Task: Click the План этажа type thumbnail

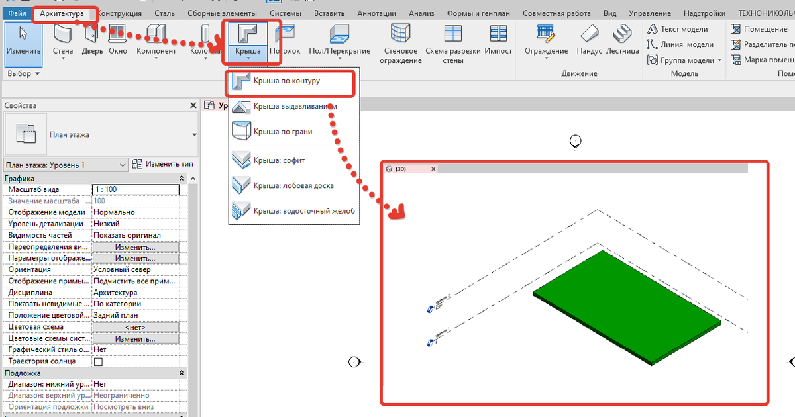Action: coord(26,134)
